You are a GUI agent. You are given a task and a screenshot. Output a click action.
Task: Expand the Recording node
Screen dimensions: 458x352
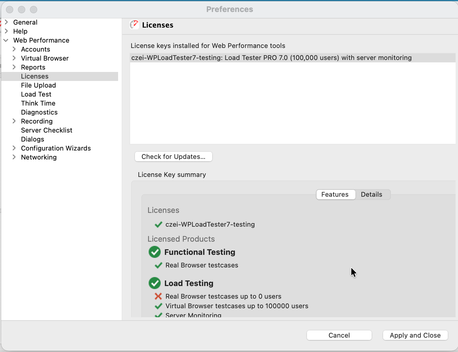coord(14,121)
